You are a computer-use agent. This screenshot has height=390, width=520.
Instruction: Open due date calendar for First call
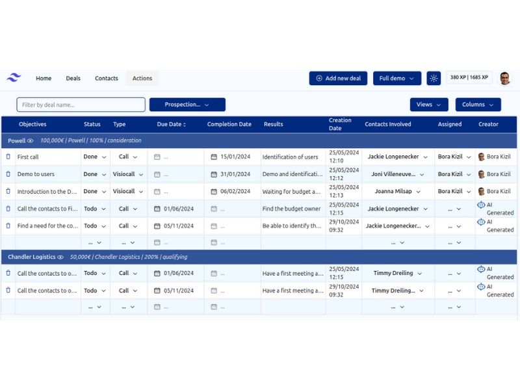pos(157,157)
